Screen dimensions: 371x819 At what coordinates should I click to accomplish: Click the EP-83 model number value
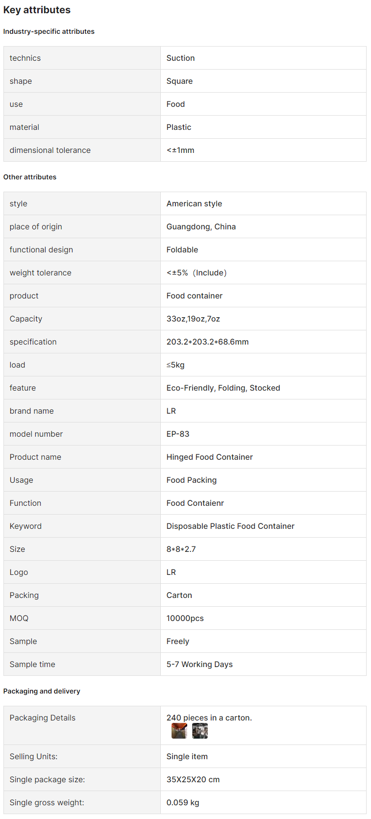(x=177, y=434)
